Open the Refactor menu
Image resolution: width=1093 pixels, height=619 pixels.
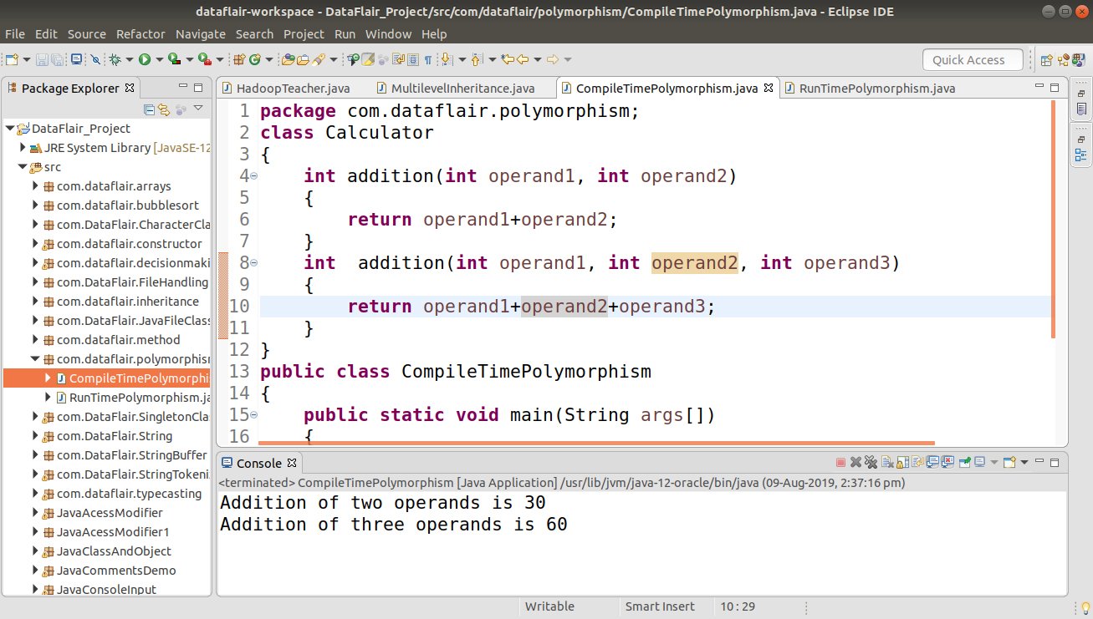click(140, 34)
